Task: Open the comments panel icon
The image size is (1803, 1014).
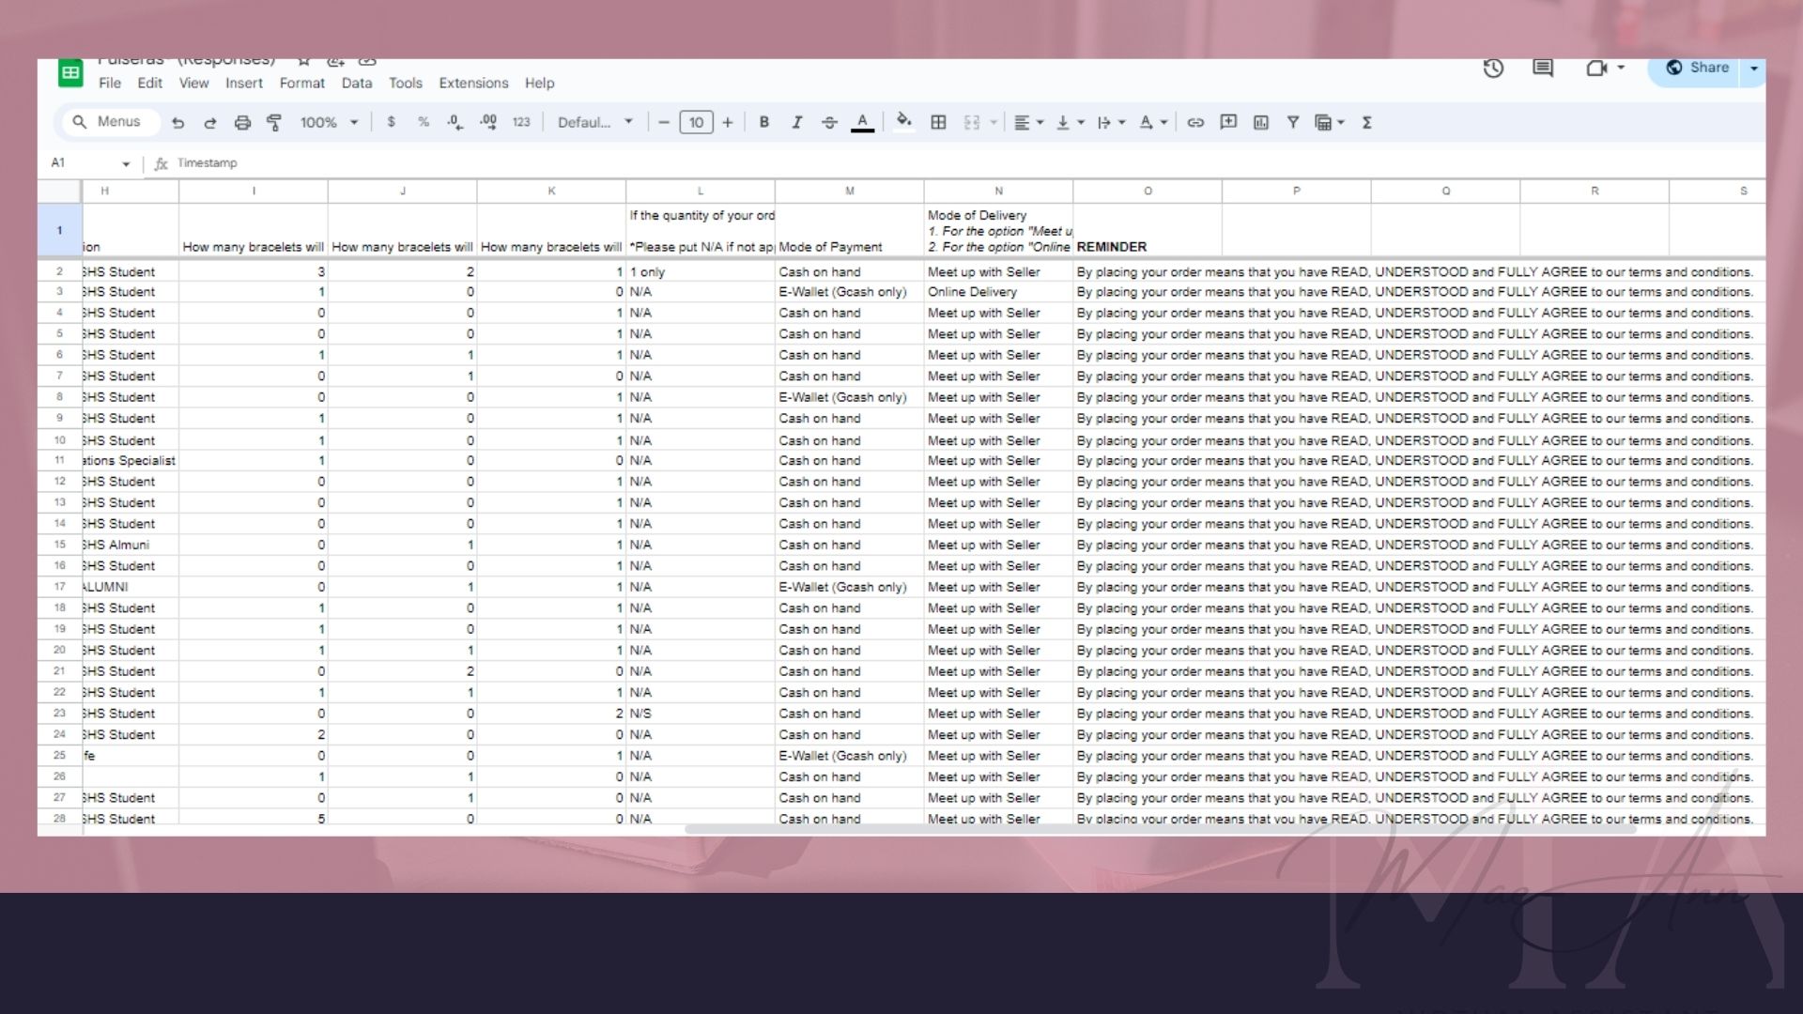Action: click(1542, 69)
